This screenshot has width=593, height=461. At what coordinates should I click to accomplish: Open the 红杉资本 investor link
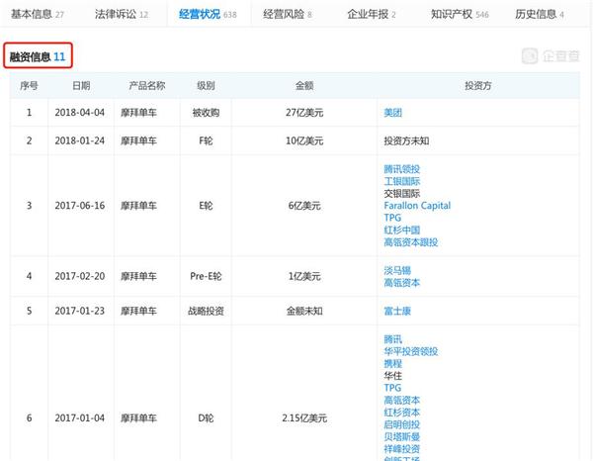(x=401, y=412)
